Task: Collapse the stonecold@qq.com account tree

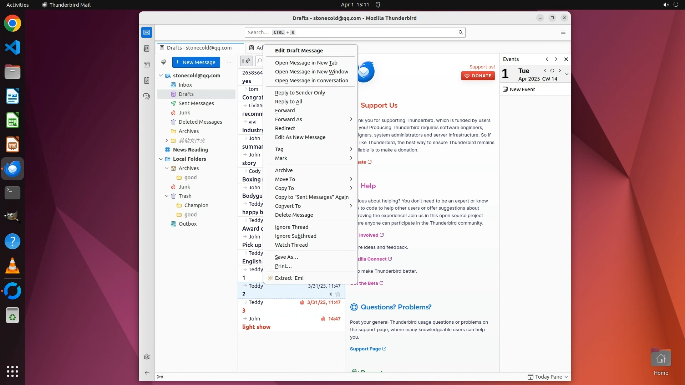Action: click(161, 76)
